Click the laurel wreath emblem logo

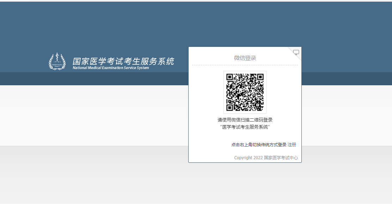pyautogui.click(x=57, y=61)
